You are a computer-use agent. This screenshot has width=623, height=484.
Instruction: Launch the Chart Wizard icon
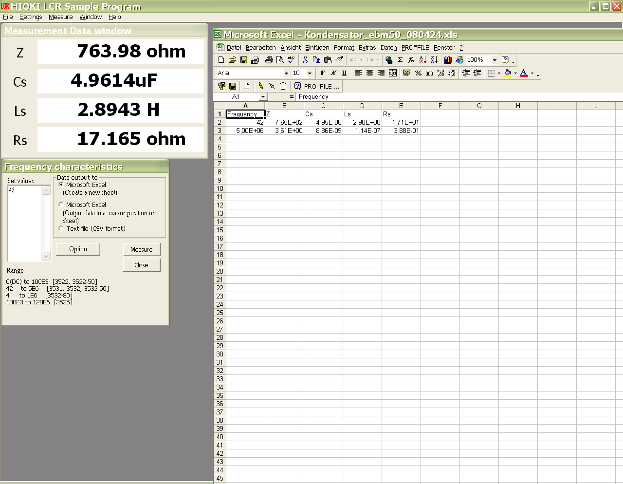tap(448, 60)
